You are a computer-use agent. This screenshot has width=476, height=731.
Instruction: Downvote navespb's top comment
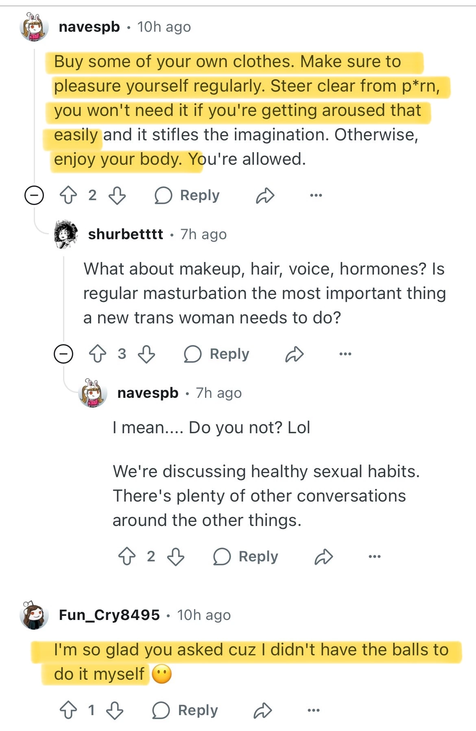coord(117,195)
